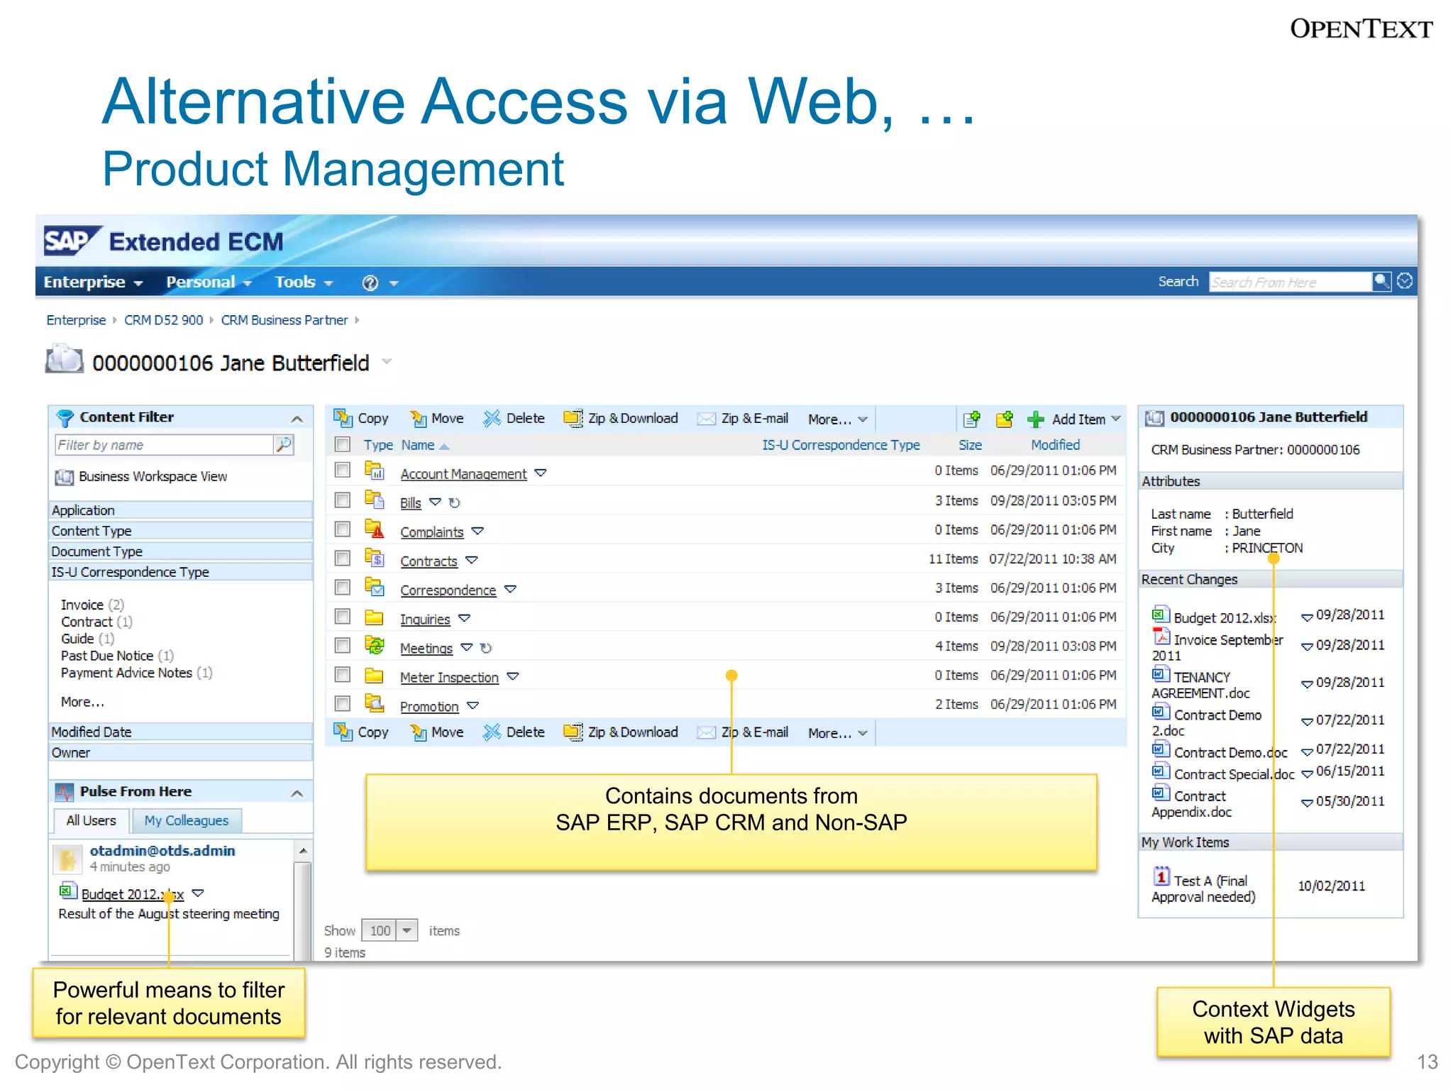Click the Contracts folder icon
The height and width of the screenshot is (1090, 1453).
(375, 558)
